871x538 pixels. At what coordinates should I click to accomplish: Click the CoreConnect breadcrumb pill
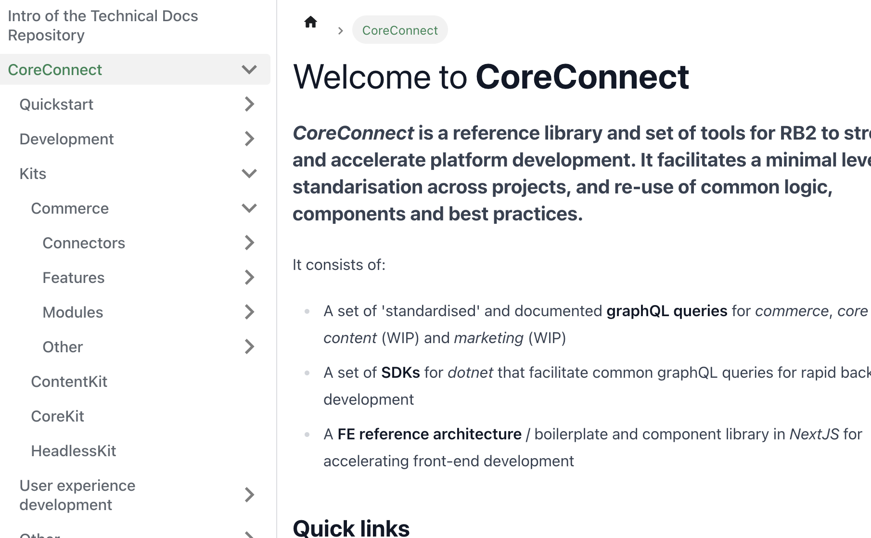pyautogui.click(x=399, y=30)
